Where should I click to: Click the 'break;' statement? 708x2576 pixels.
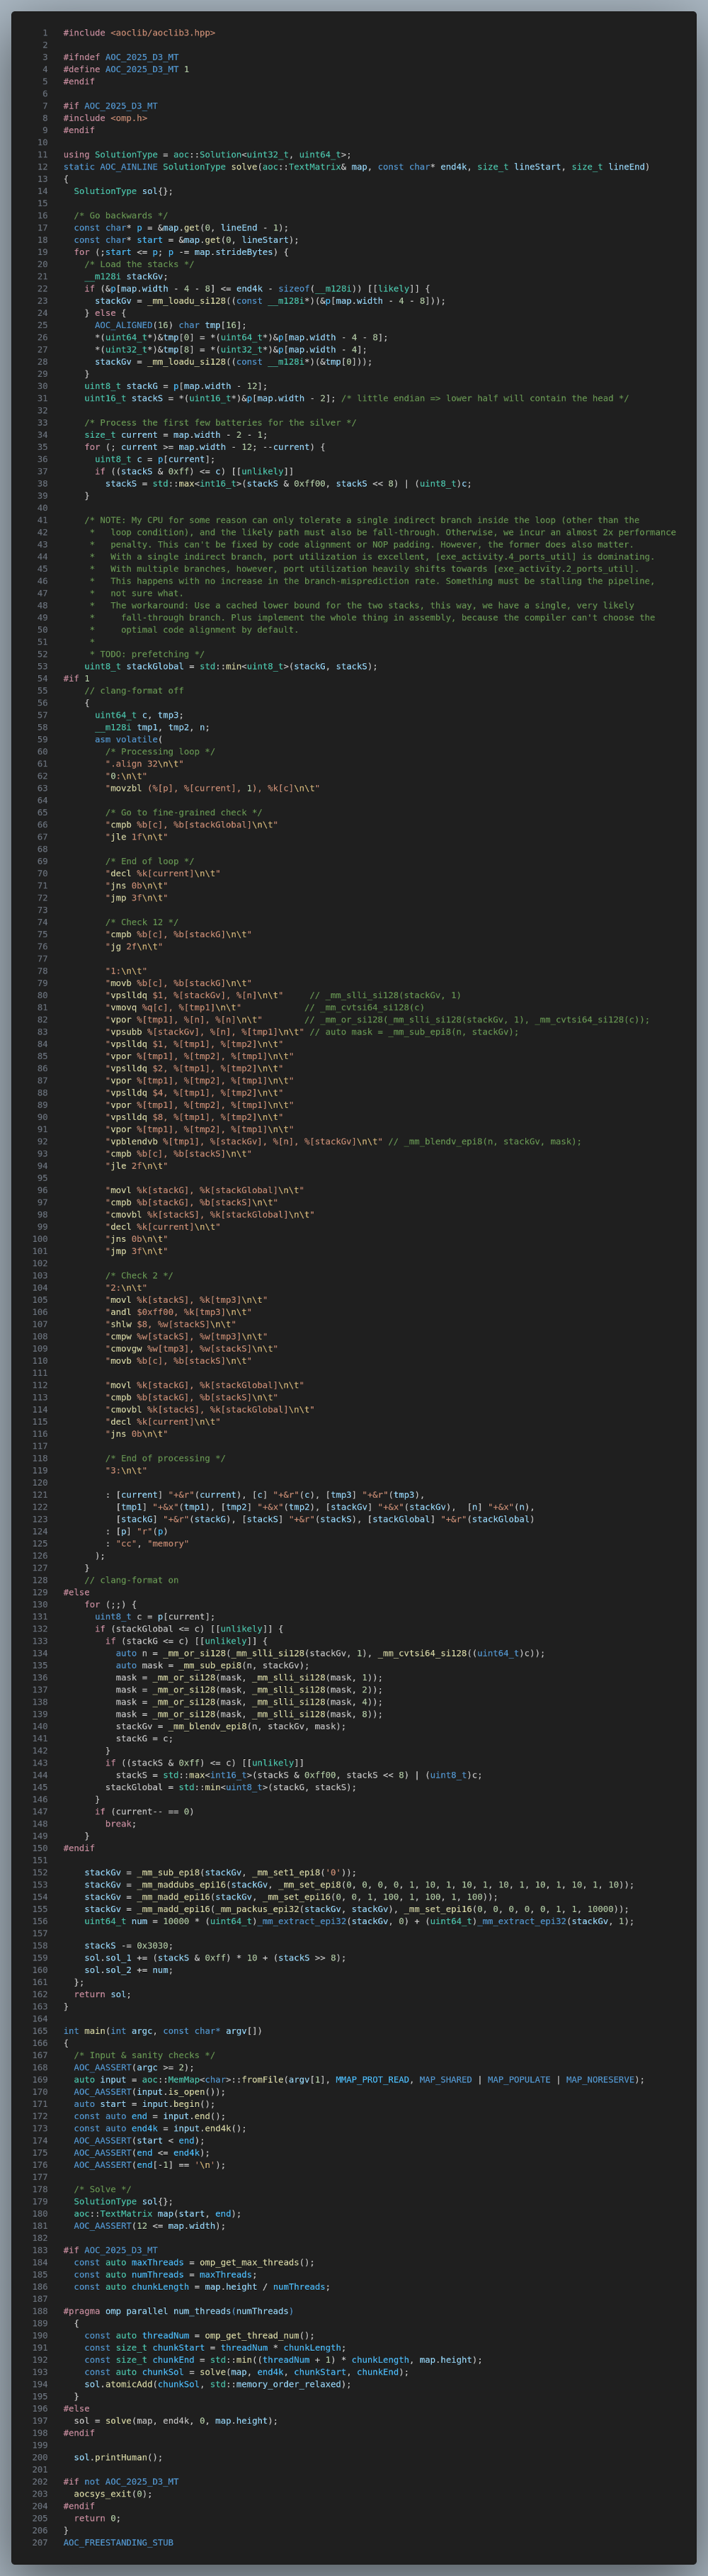(121, 1823)
